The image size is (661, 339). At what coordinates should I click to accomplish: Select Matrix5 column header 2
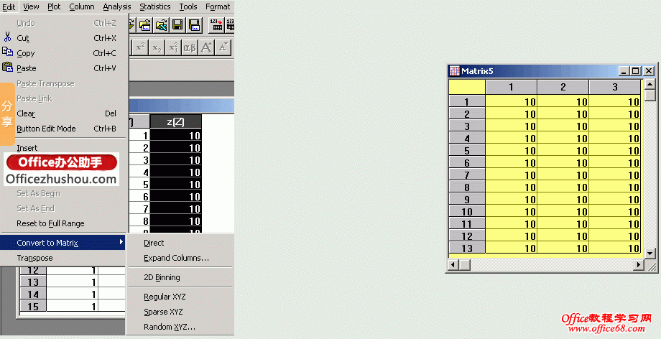click(x=563, y=88)
